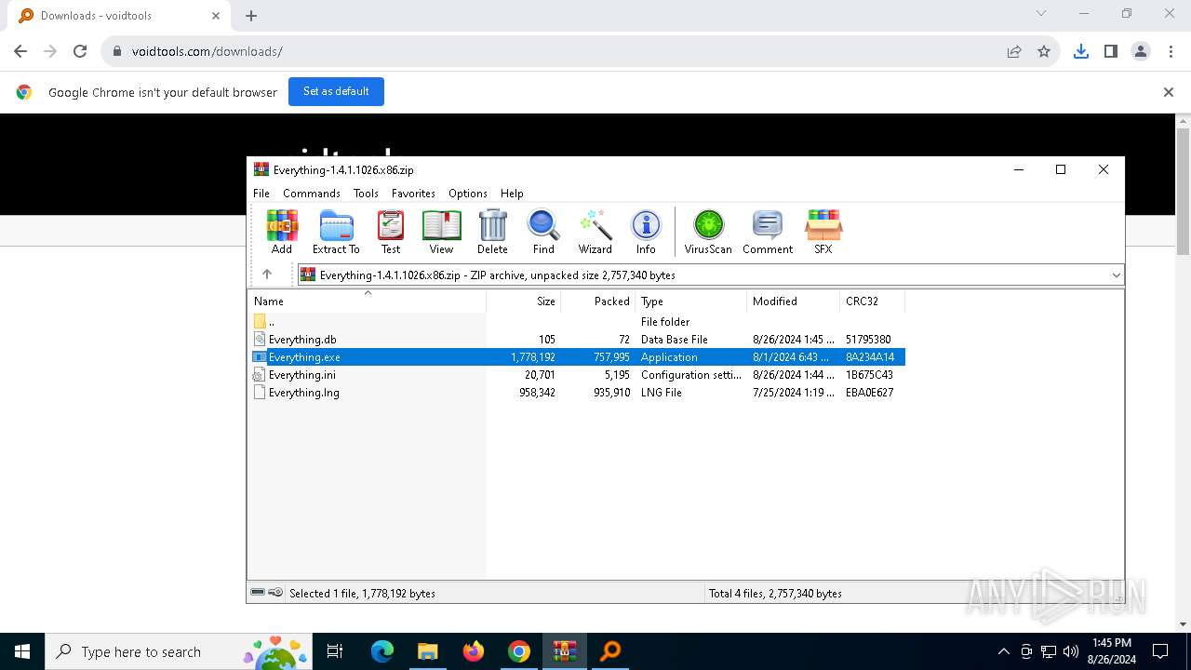Select Everything.db file row
Screen dimensions: 1191x670
(x=576, y=340)
